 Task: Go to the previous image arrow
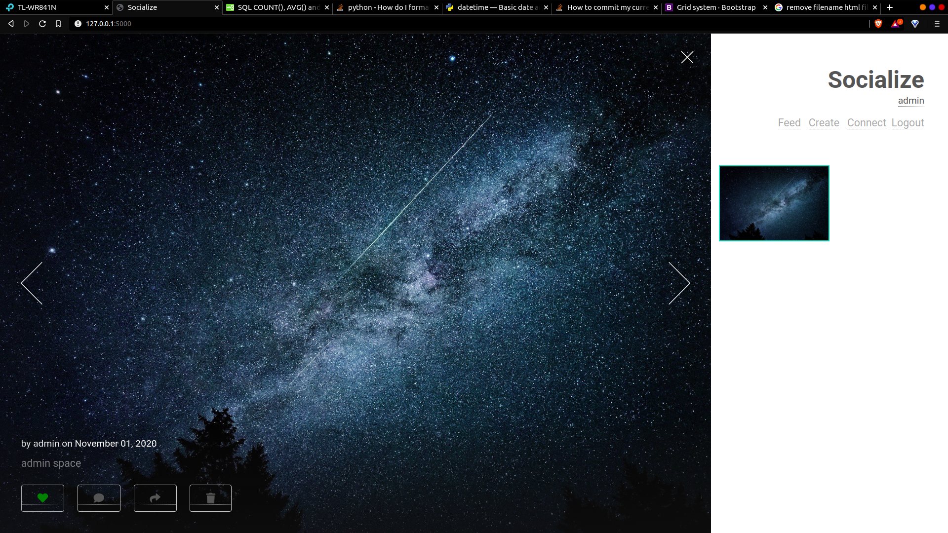(32, 283)
